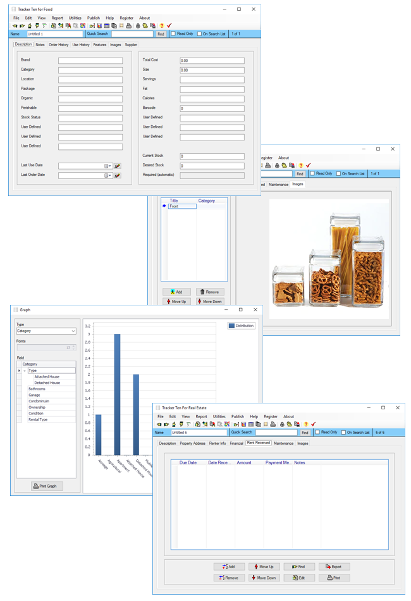Viewport: 411px width, 601px height.
Task: Click Print button in Rent Received tab
Action: click(334, 578)
